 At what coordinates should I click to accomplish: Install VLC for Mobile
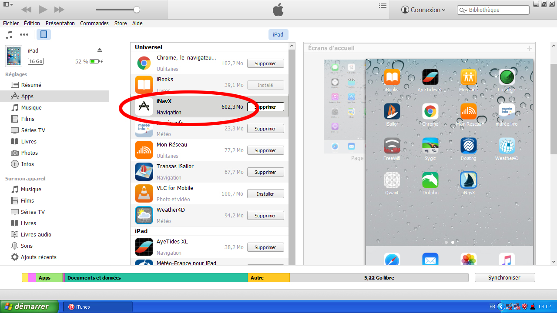point(265,194)
